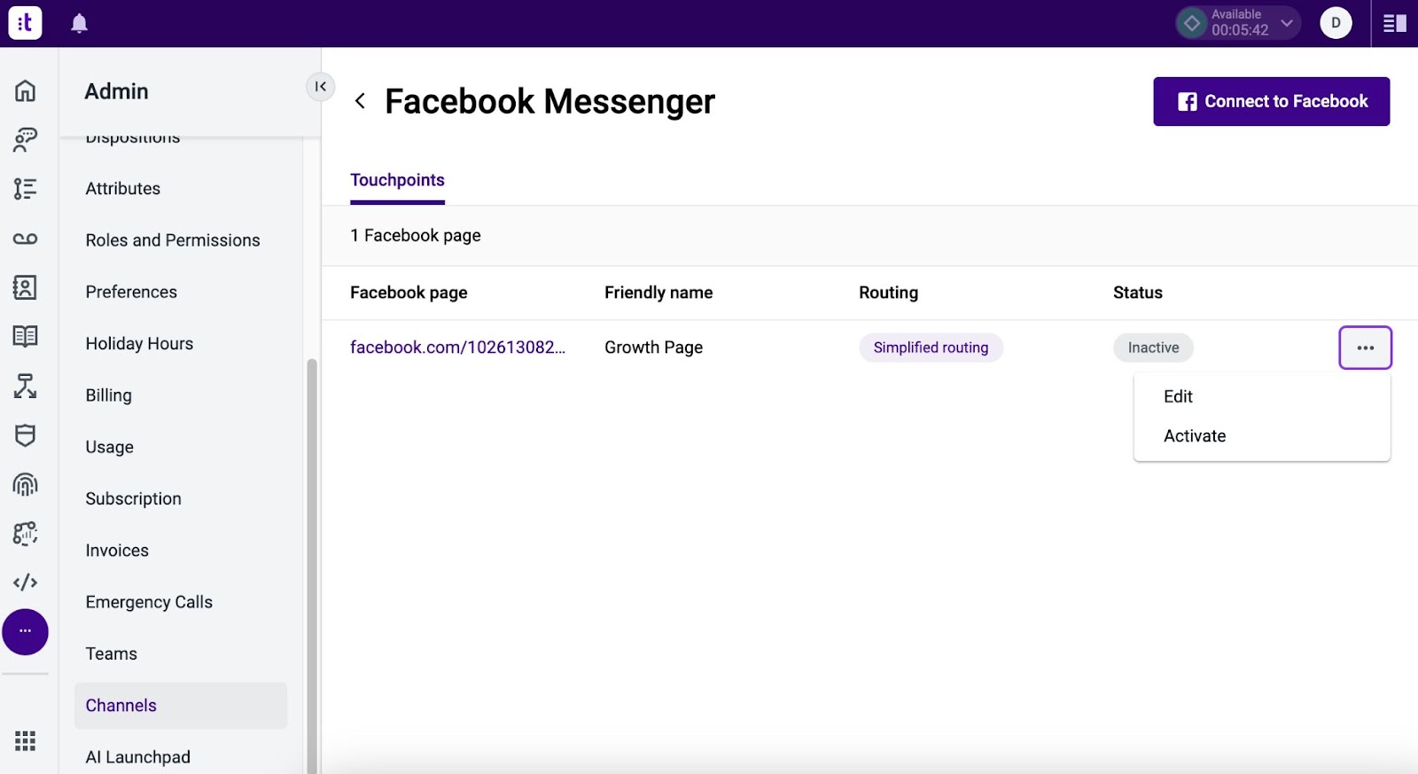Open the AI voice analytics icon in sidebar
The image size is (1418, 774).
point(25,533)
